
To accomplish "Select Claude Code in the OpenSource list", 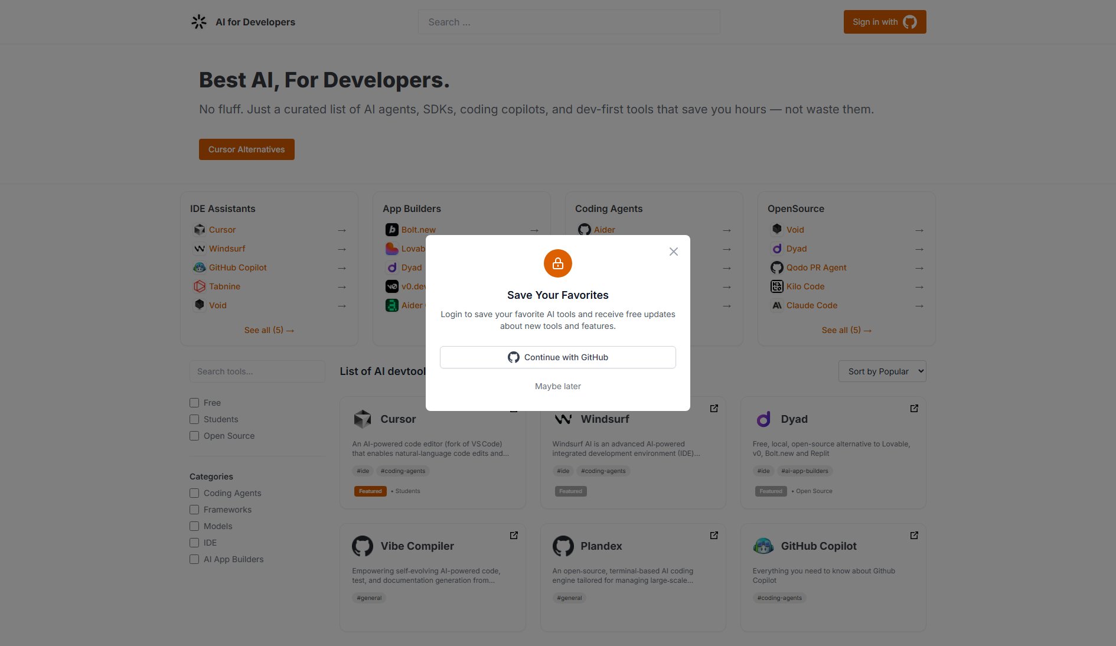I will coord(811,305).
